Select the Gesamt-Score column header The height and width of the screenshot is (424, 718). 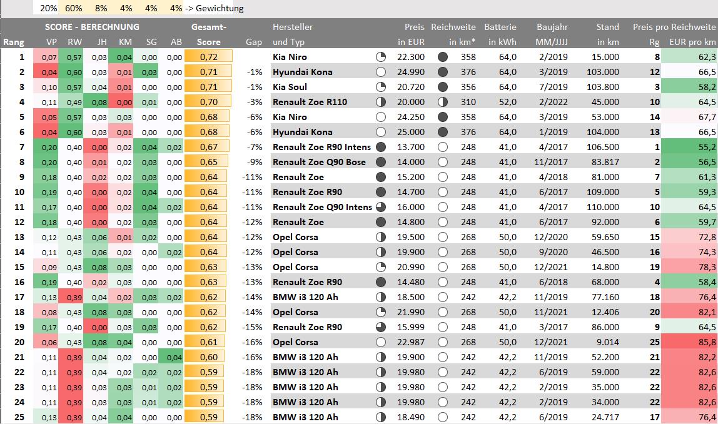[x=209, y=34]
